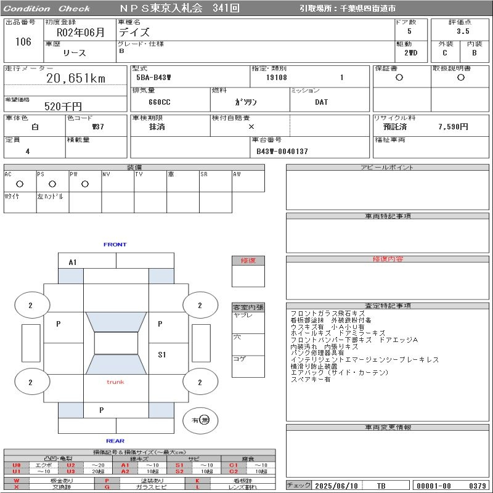Click the "左ハンドル" equipment cell

pyautogui.click(x=52, y=203)
